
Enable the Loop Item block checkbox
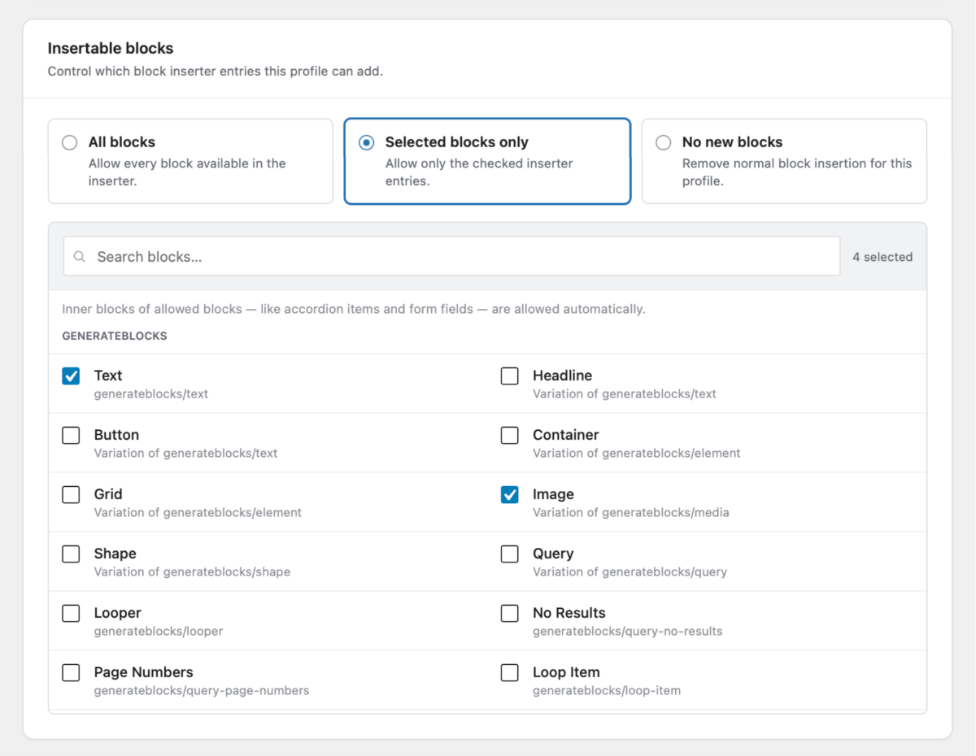click(509, 672)
